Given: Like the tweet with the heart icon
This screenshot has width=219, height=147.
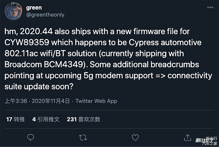Looking at the screenshot, I should [x=135, y=137].
